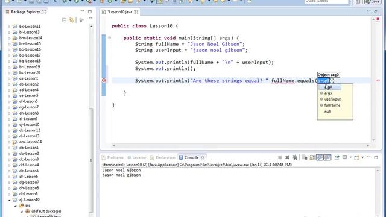Screen dimensions: 386x217
Task: Maximize the editor area
Action: pyautogui.click(x=376, y=11)
